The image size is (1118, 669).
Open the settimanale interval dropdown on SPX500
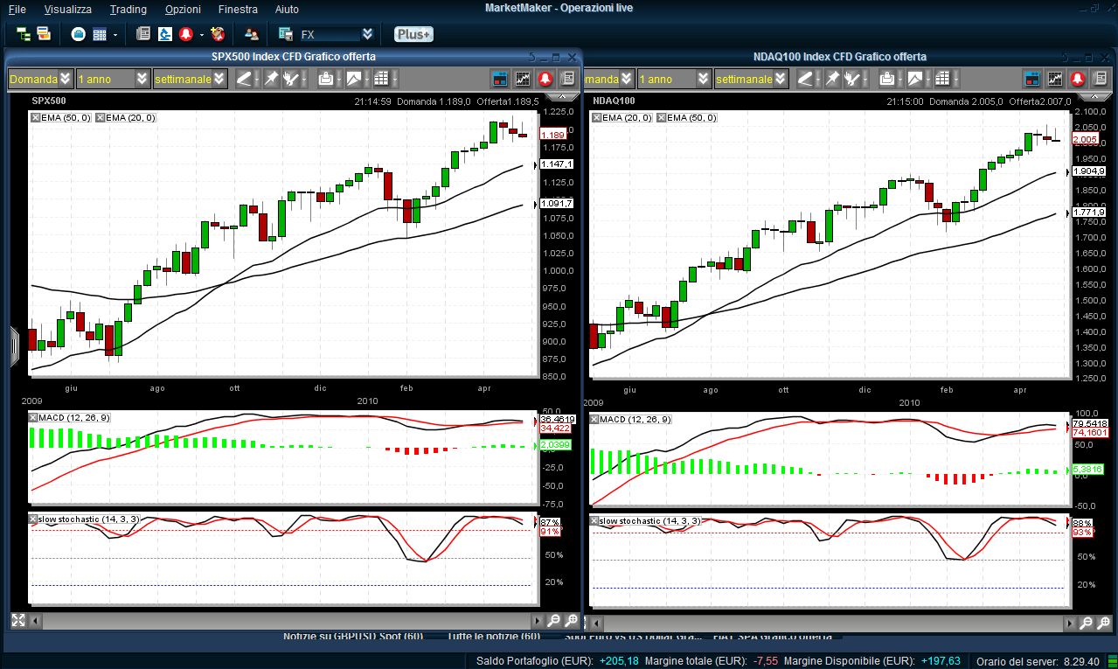tap(219, 79)
